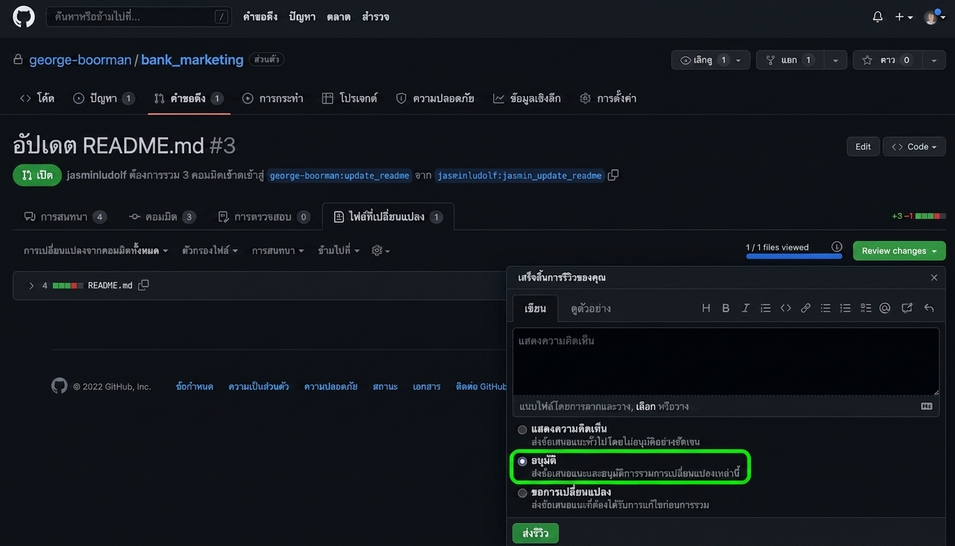Expand the README.md file diff
This screenshot has width=955, height=546.
[x=31, y=286]
